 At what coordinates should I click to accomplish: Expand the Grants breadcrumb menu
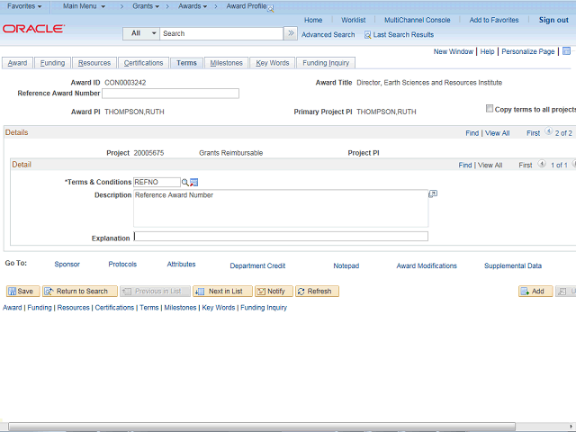coord(146,6)
